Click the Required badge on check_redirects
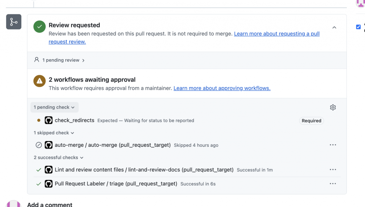 coord(311,121)
